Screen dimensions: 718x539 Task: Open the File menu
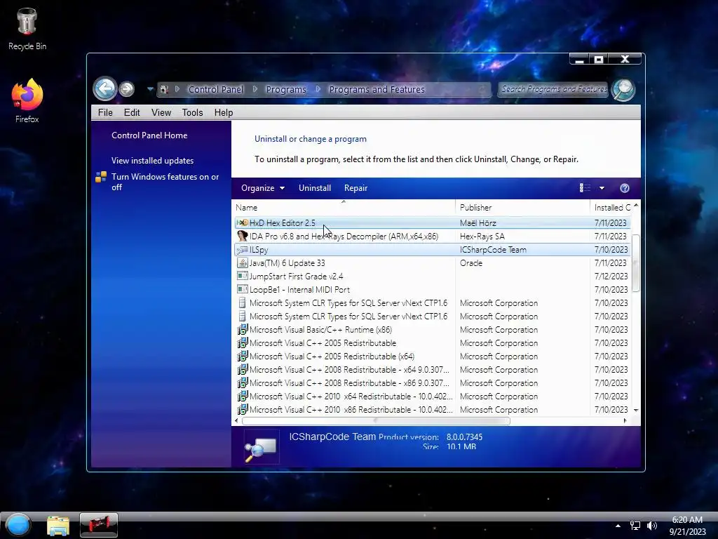[105, 113]
